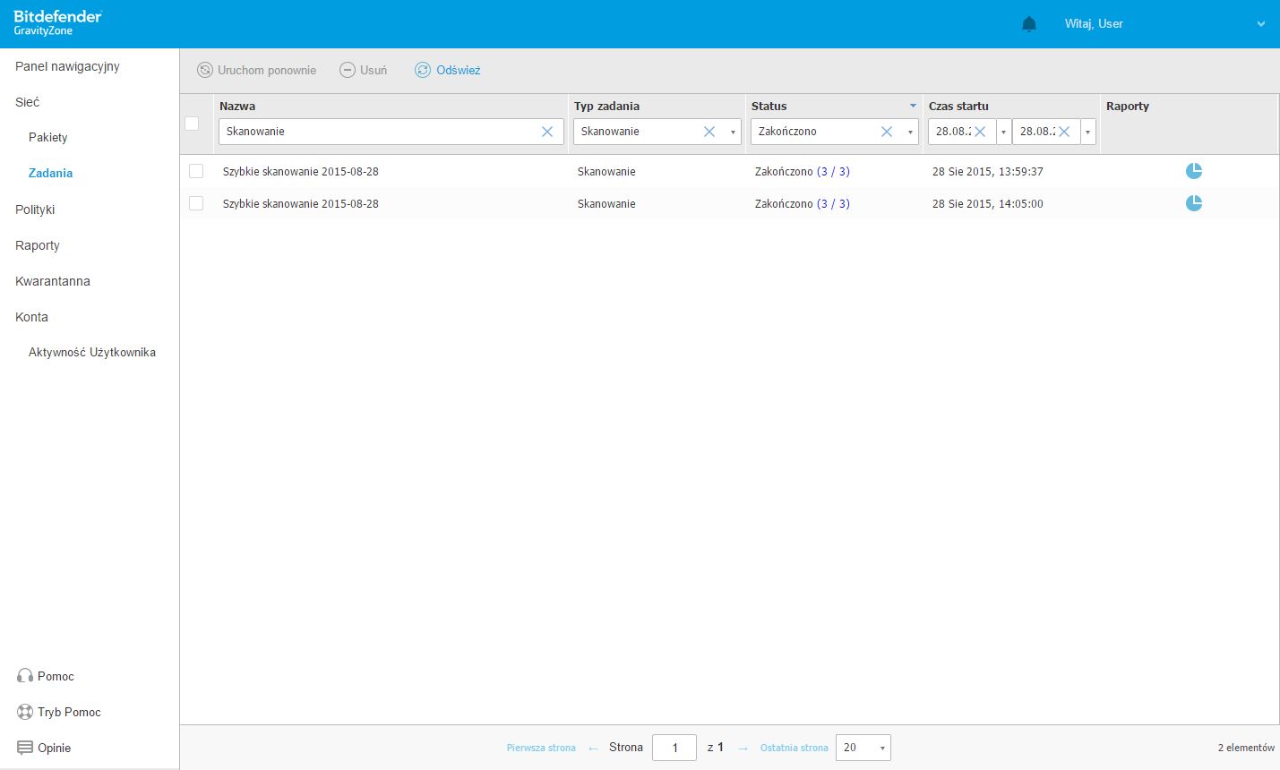The image size is (1280, 770).
Task: Click the Tryb Pomoc link label
Action: click(69, 712)
